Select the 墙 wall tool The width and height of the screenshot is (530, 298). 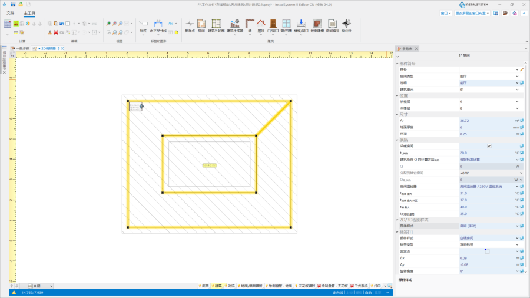(249, 25)
